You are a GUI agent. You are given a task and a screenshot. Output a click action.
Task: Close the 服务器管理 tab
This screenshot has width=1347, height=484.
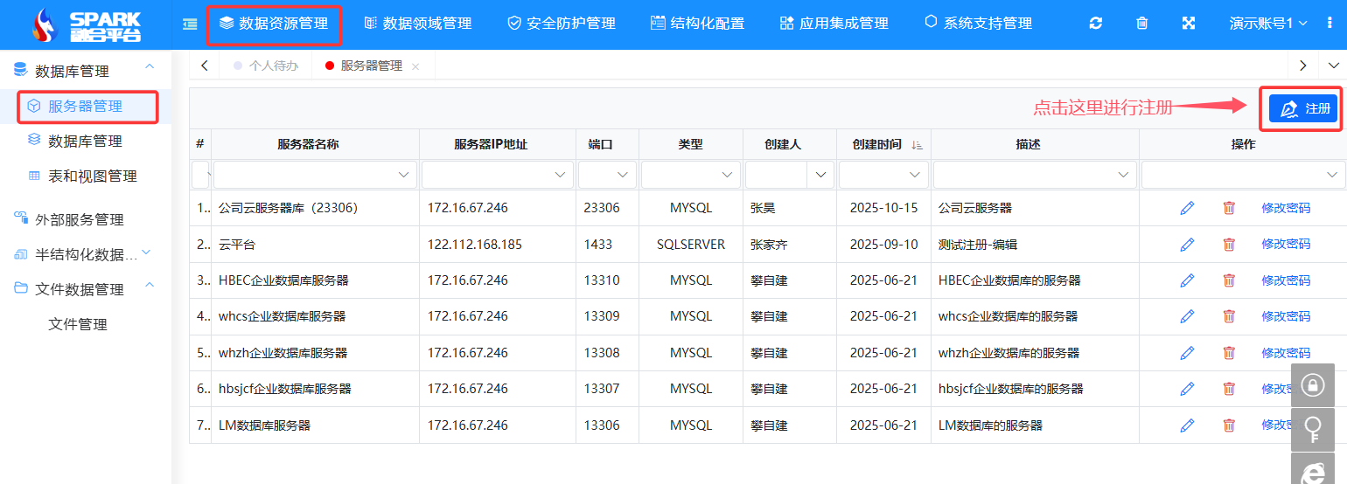click(415, 66)
